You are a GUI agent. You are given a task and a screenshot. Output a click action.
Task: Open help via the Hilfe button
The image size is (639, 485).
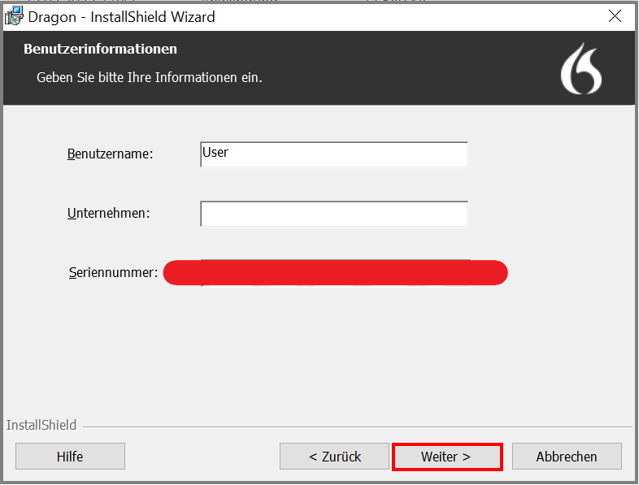(x=70, y=457)
